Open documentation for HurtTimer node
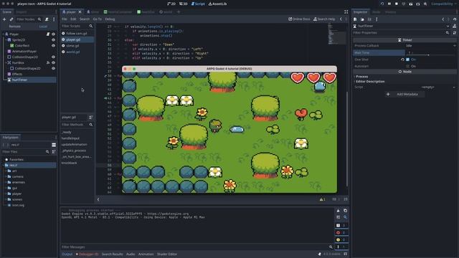459x258 pixels. (454, 26)
